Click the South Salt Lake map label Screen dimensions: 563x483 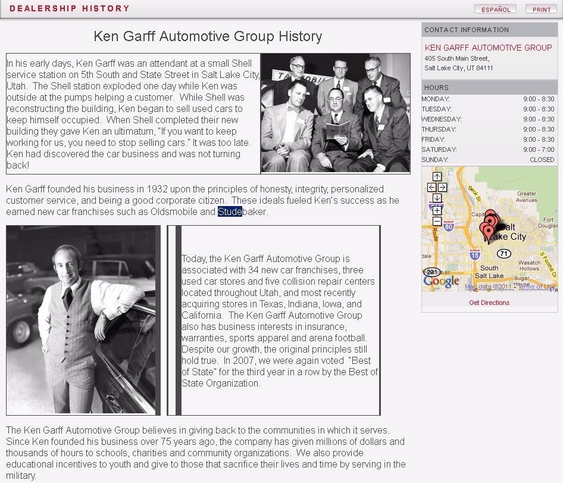pyautogui.click(x=489, y=272)
